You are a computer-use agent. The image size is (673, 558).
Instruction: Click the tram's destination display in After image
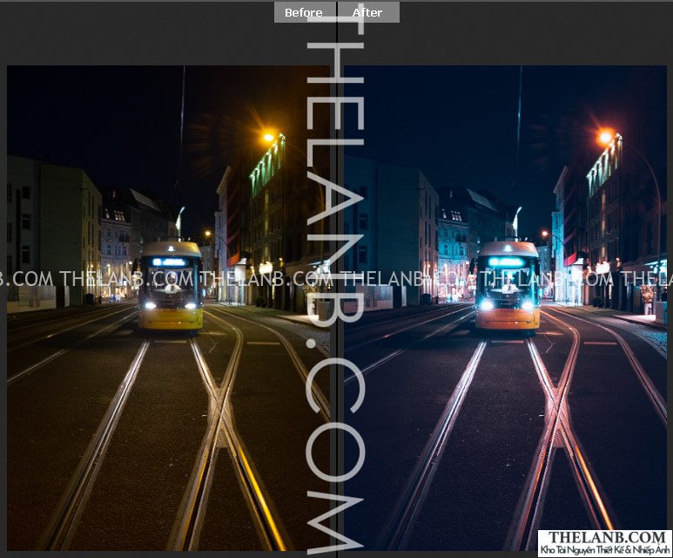point(506,262)
